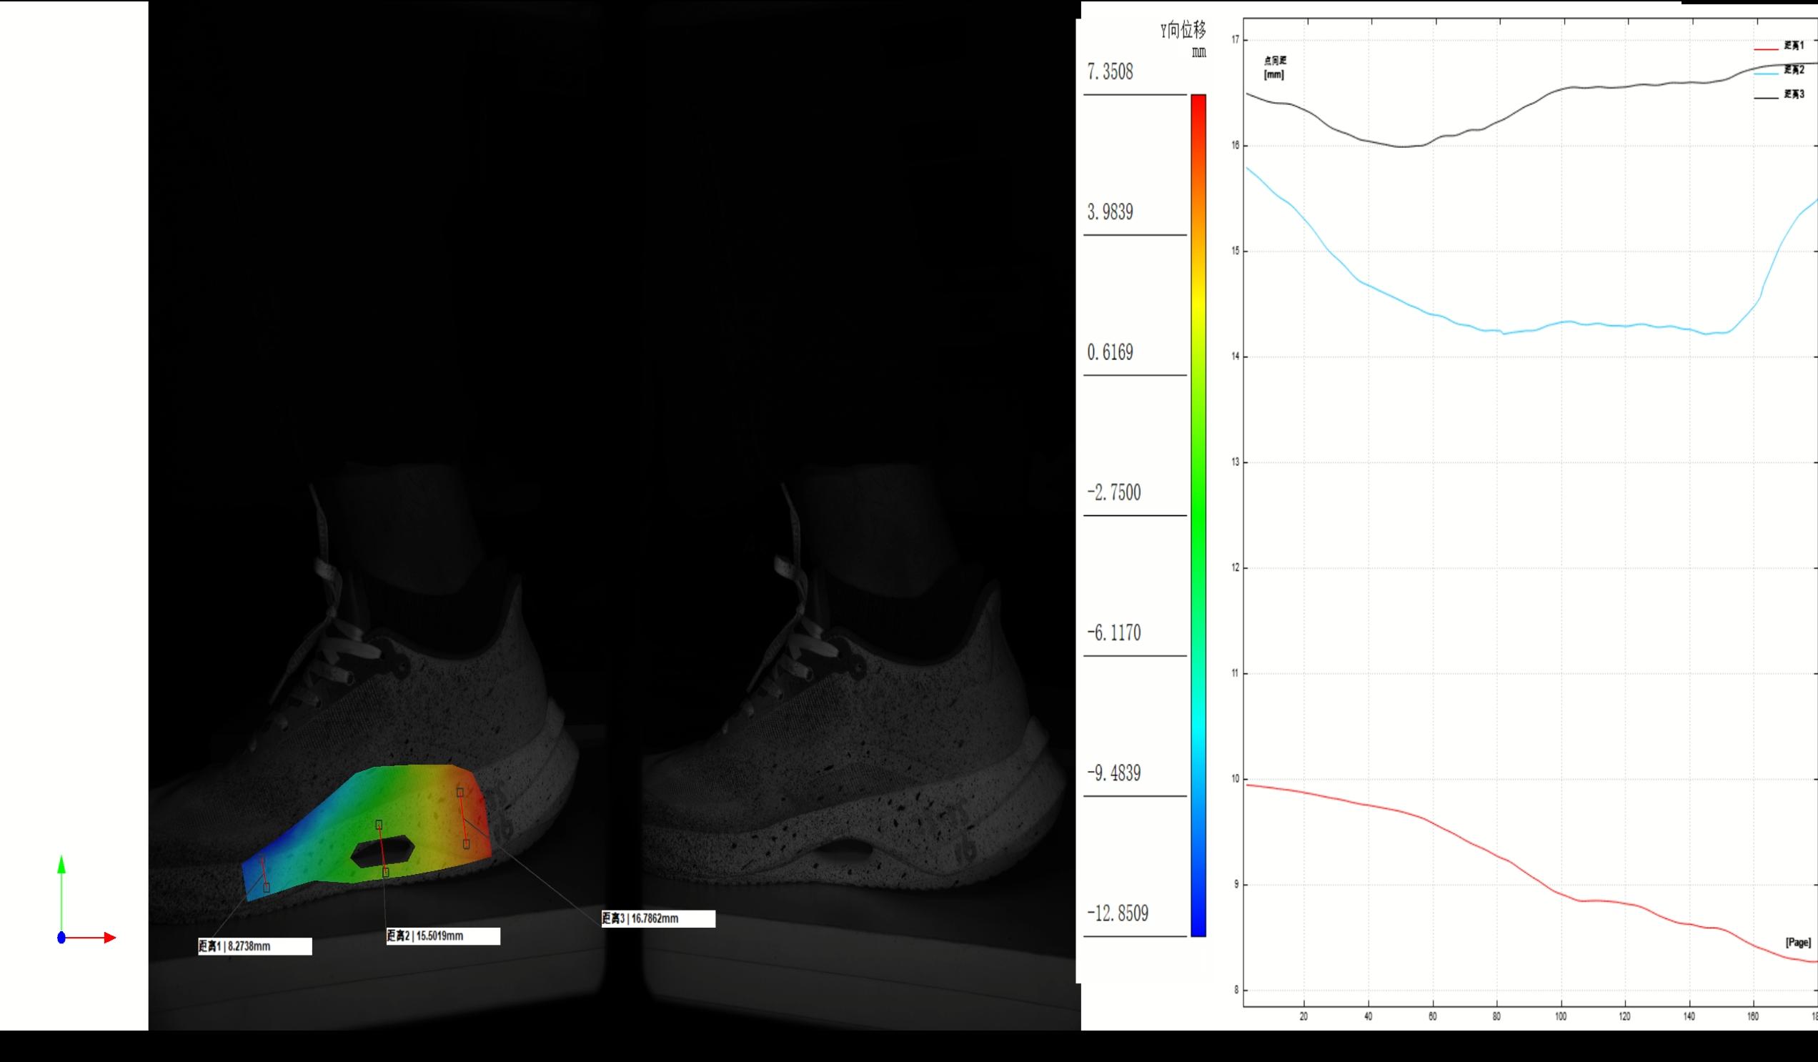The image size is (1818, 1062).
Task: Click the green Y-axis arrow of coordinate triad
Action: [61, 864]
